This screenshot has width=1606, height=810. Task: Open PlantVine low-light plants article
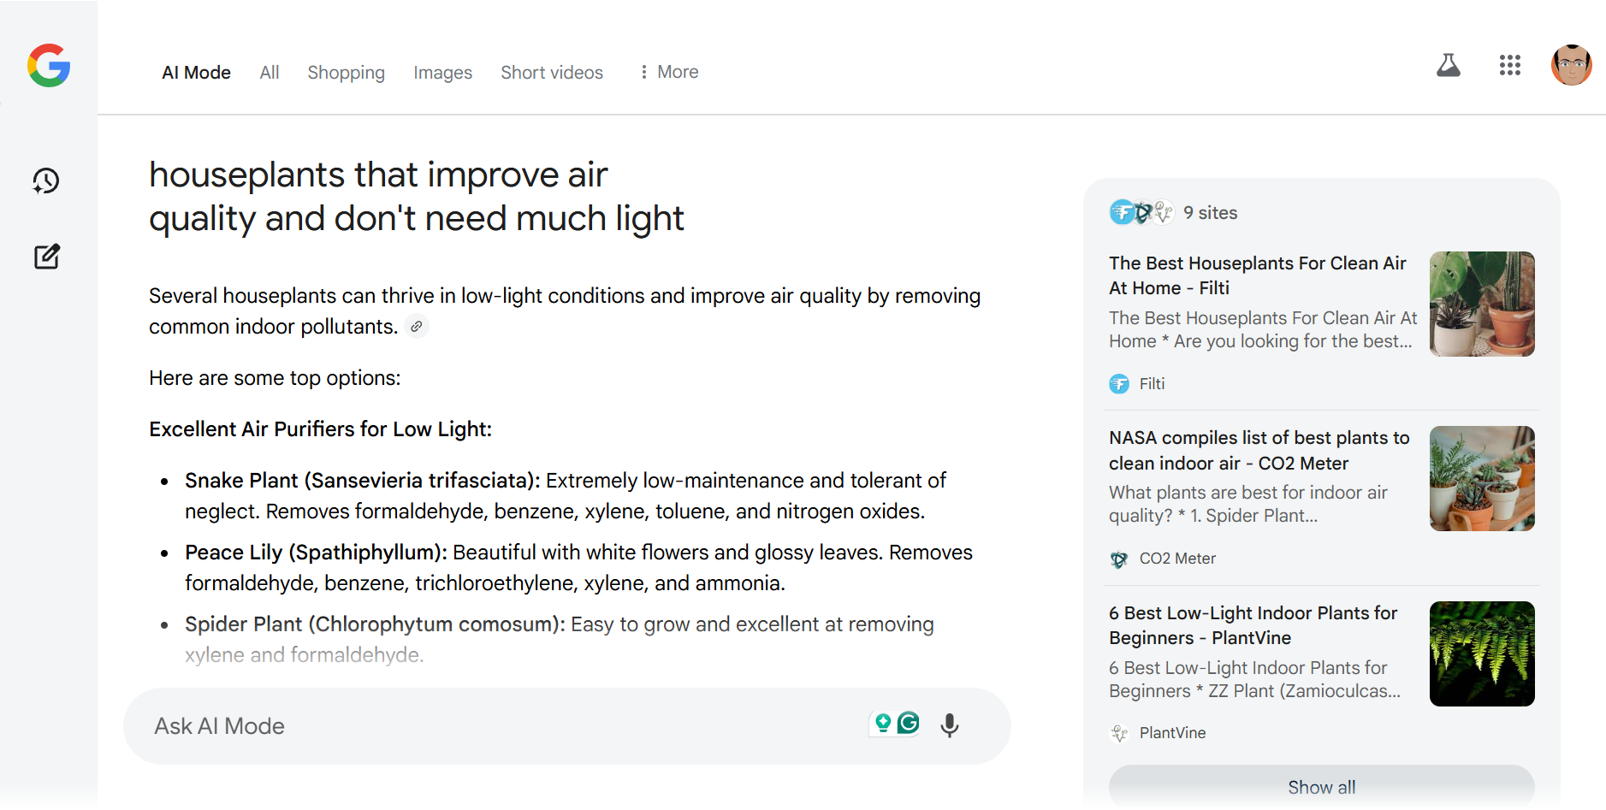point(1253,625)
